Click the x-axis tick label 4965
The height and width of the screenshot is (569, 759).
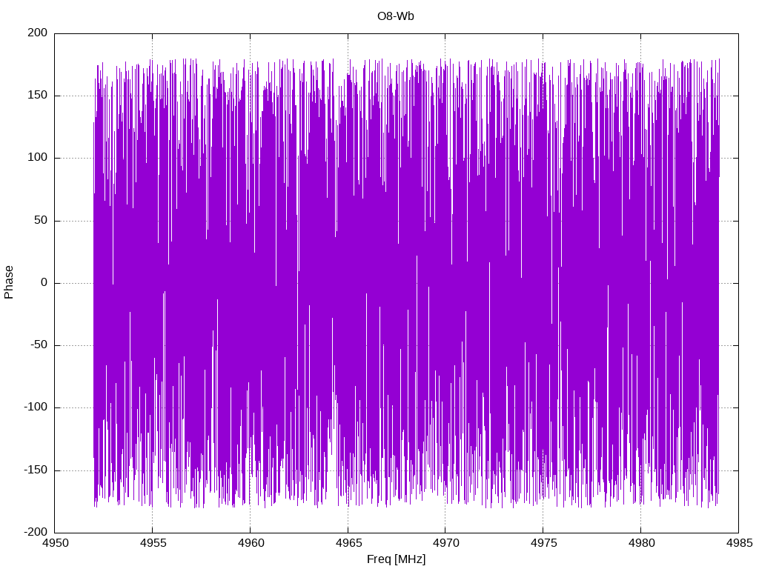click(x=348, y=543)
